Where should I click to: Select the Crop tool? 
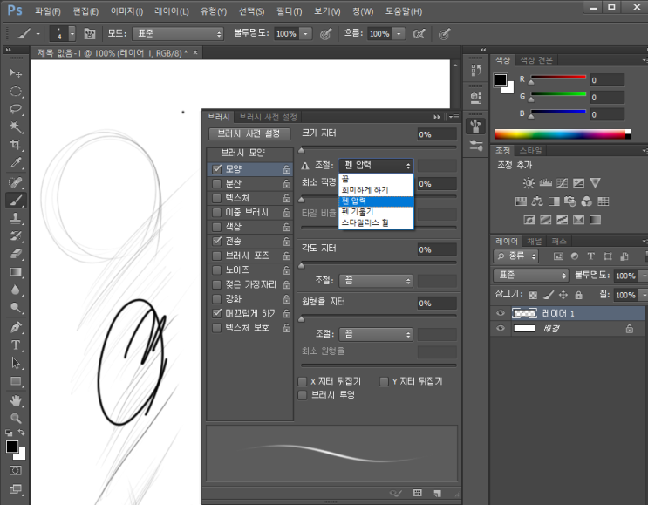[16, 145]
